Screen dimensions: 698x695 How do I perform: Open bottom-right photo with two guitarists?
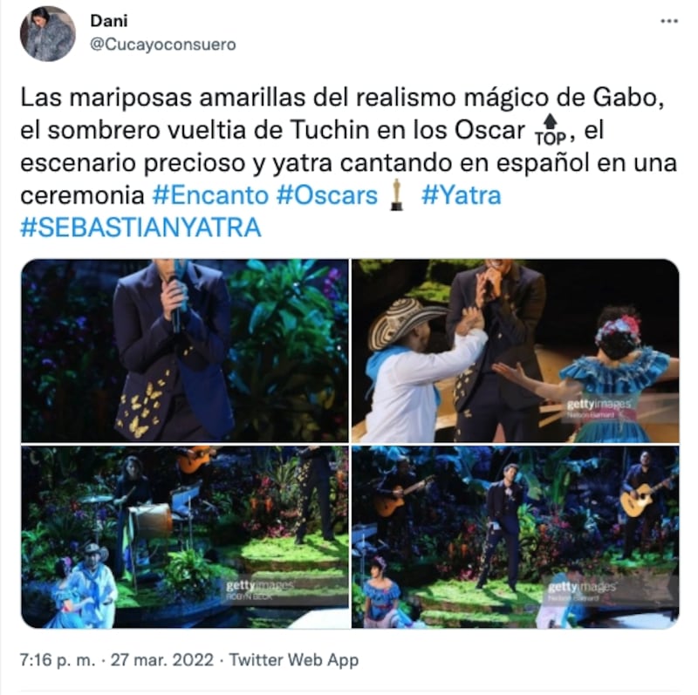pyautogui.click(x=516, y=537)
